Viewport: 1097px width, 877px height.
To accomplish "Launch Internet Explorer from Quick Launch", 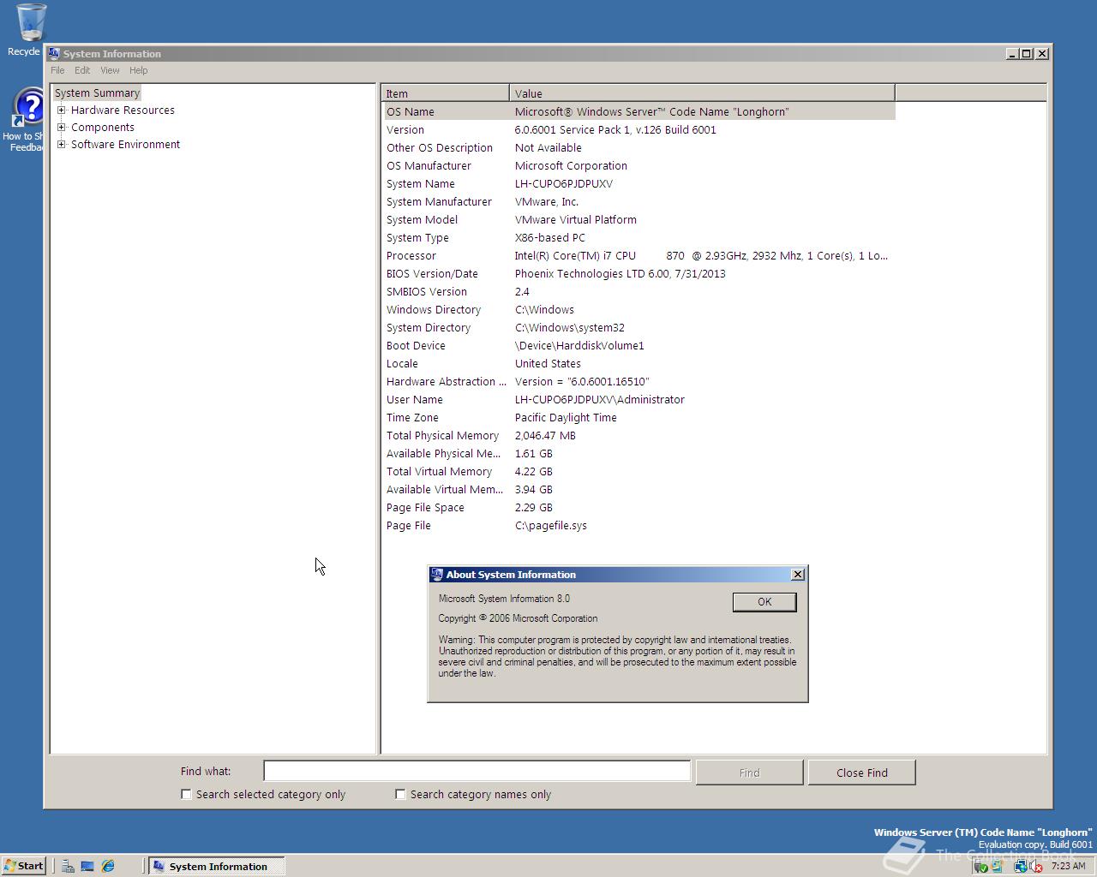I will click(x=108, y=867).
